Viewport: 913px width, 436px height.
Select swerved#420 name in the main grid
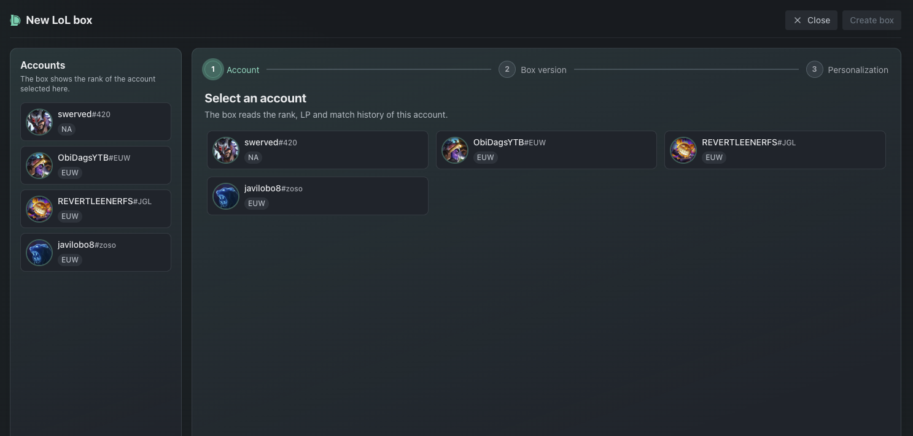tap(271, 142)
